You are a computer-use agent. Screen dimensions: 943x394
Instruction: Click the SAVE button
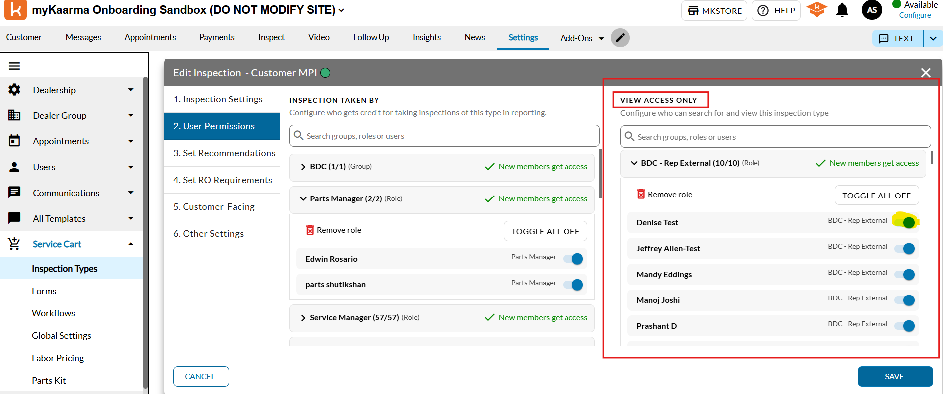pos(895,376)
